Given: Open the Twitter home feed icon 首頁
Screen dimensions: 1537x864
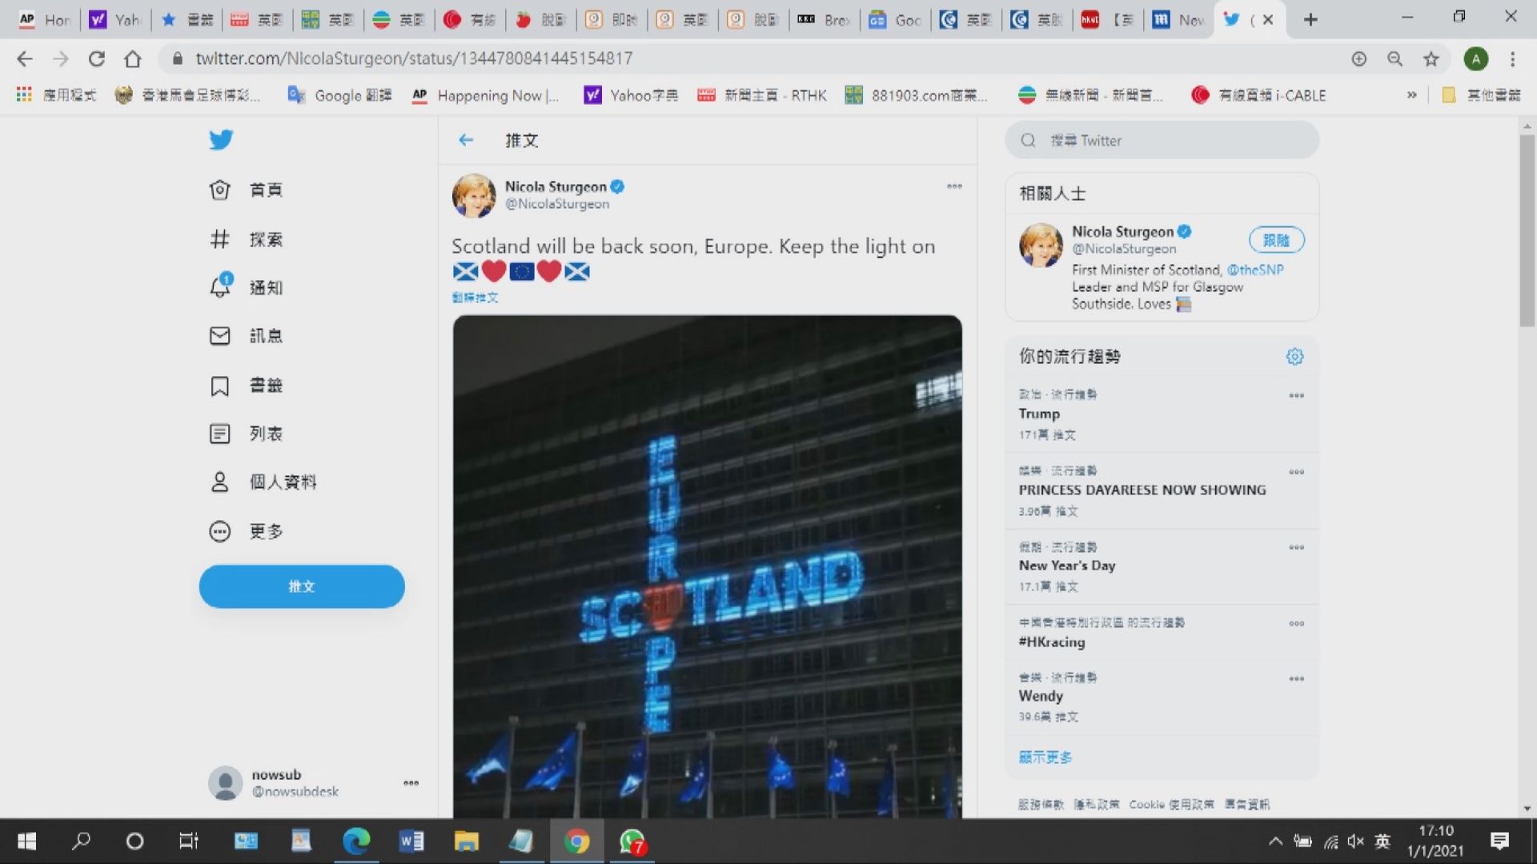Looking at the screenshot, I should pyautogui.click(x=220, y=190).
